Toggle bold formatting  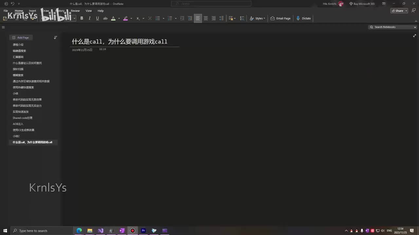click(82, 18)
